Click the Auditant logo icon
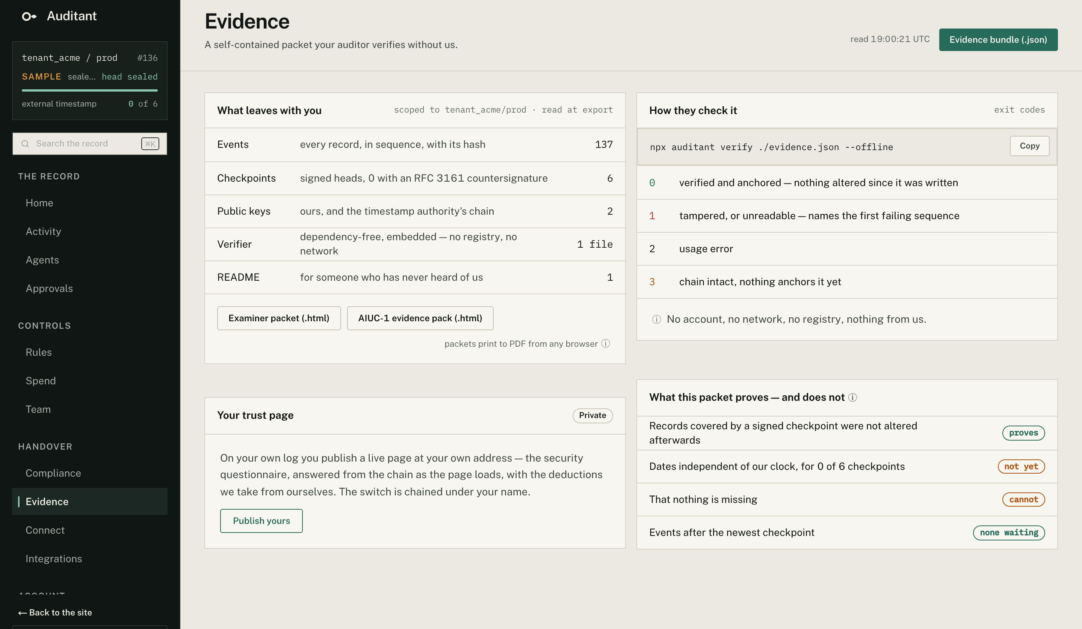This screenshot has height=629, width=1082. pyautogui.click(x=29, y=16)
